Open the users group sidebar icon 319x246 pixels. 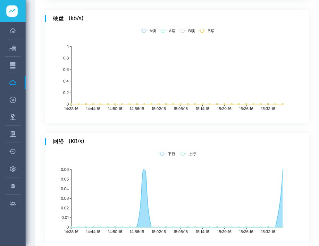click(13, 203)
